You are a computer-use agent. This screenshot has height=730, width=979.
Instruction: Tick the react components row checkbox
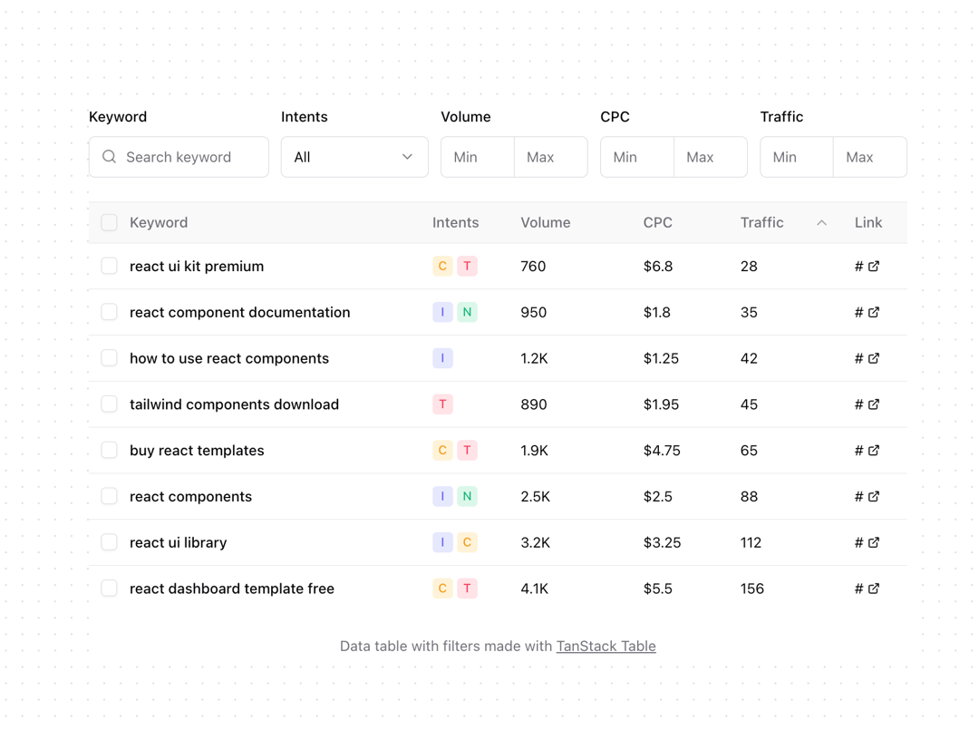coord(110,496)
